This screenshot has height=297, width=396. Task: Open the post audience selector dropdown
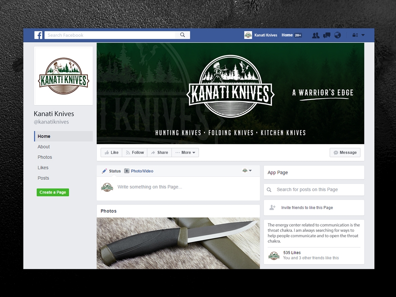coord(247,170)
